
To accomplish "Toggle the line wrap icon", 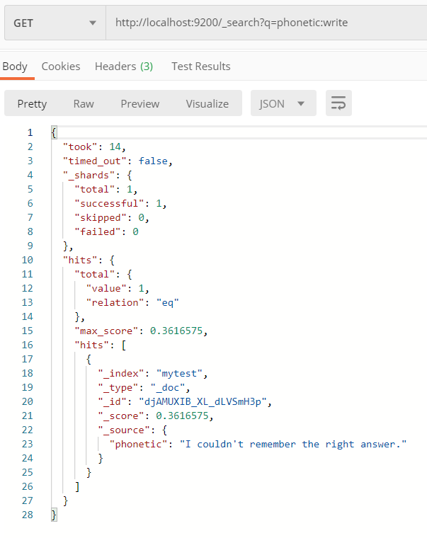I will 338,103.
